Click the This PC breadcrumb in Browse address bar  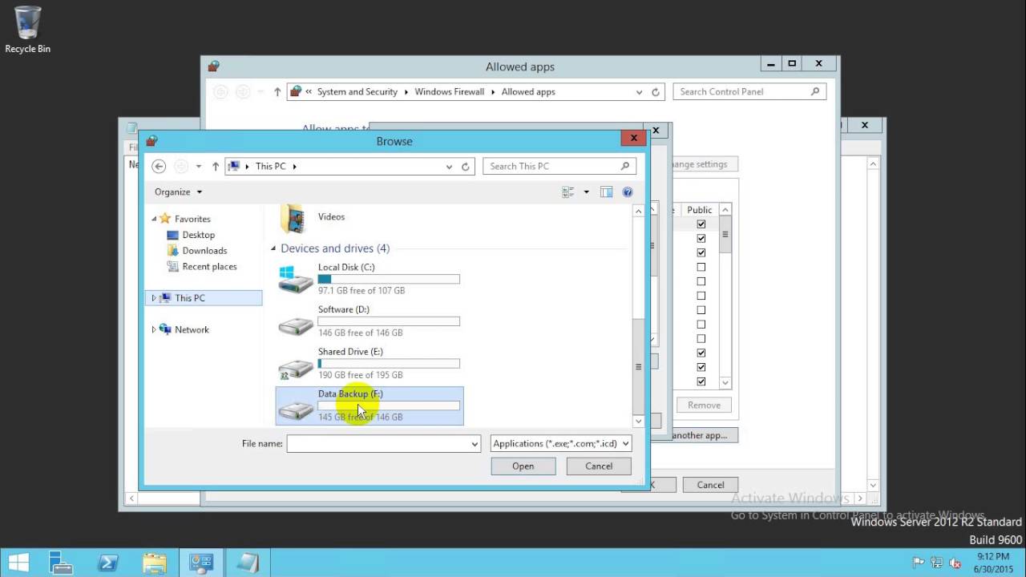(x=270, y=167)
